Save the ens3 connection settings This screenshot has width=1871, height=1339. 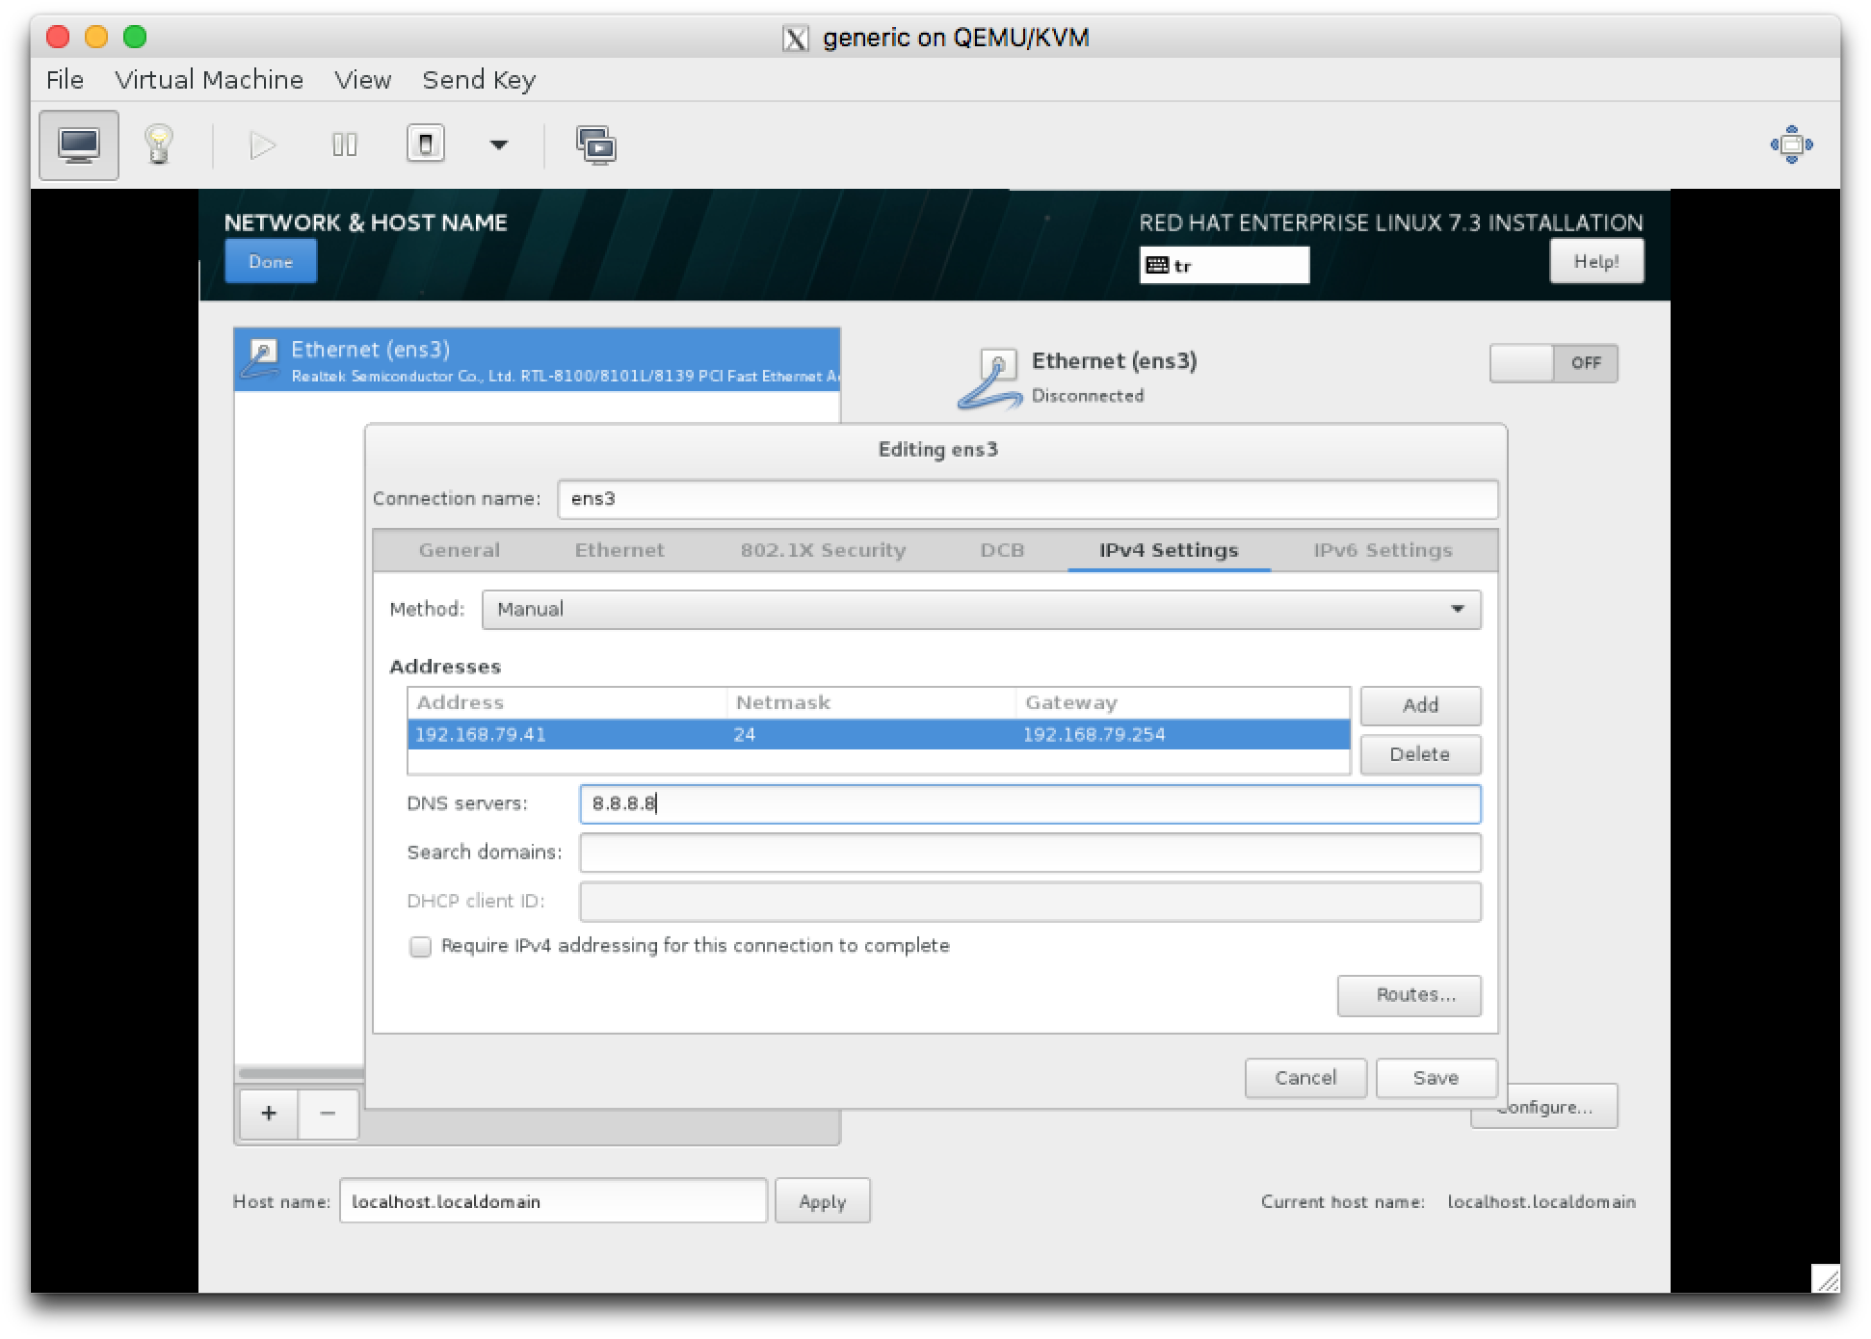[1436, 1078]
